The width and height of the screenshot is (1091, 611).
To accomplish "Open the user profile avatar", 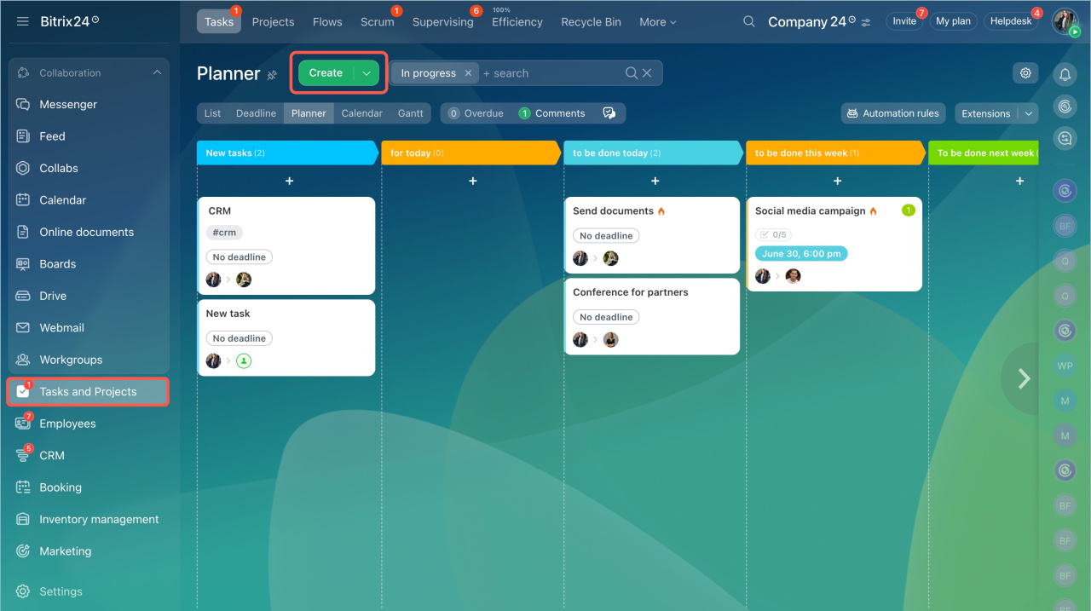I will click(x=1065, y=21).
